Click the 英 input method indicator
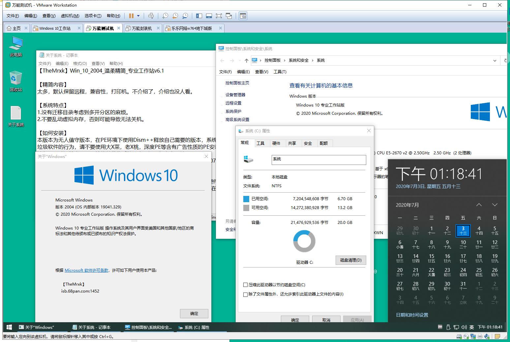Image resolution: width=510 pixels, height=342 pixels. tap(472, 327)
